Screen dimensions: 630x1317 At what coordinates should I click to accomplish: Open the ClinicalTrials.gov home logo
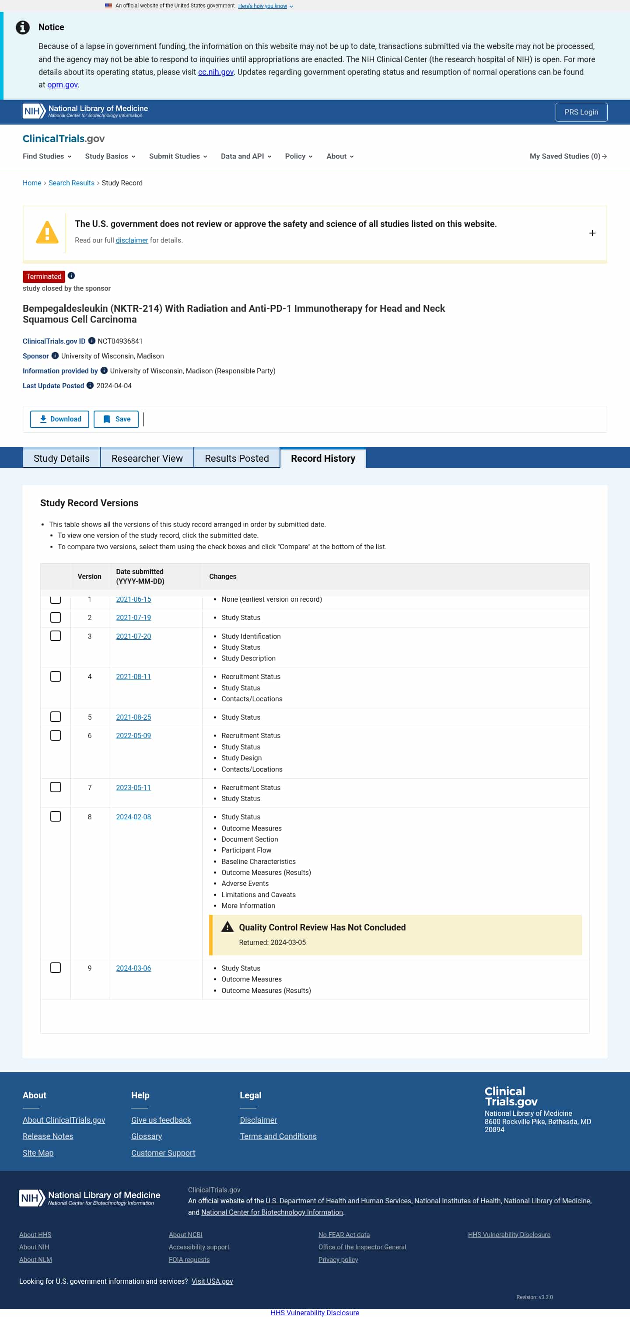pos(63,139)
